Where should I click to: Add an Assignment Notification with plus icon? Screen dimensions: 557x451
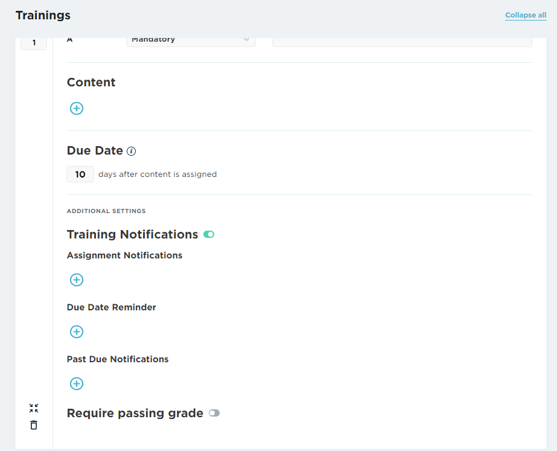coord(77,280)
